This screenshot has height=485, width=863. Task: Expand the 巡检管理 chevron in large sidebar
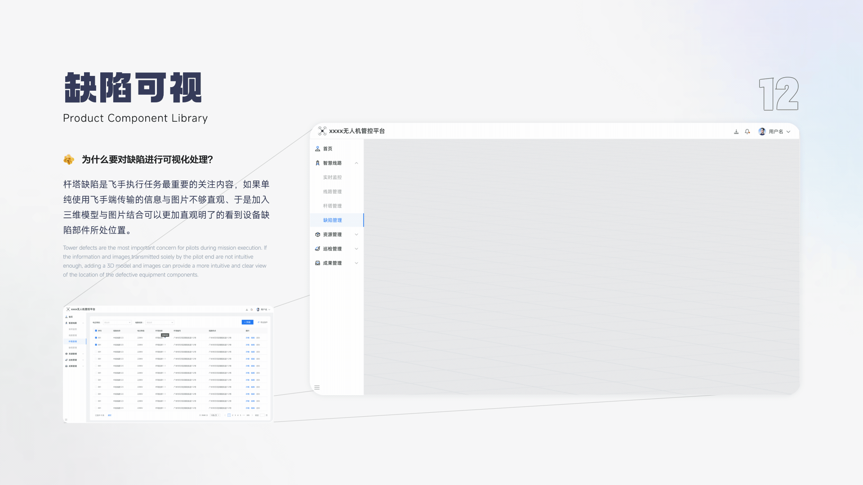point(356,249)
